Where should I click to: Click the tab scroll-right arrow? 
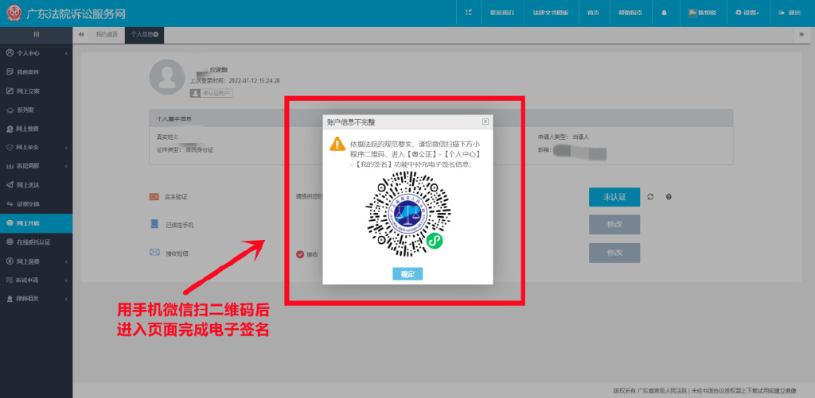click(x=801, y=34)
